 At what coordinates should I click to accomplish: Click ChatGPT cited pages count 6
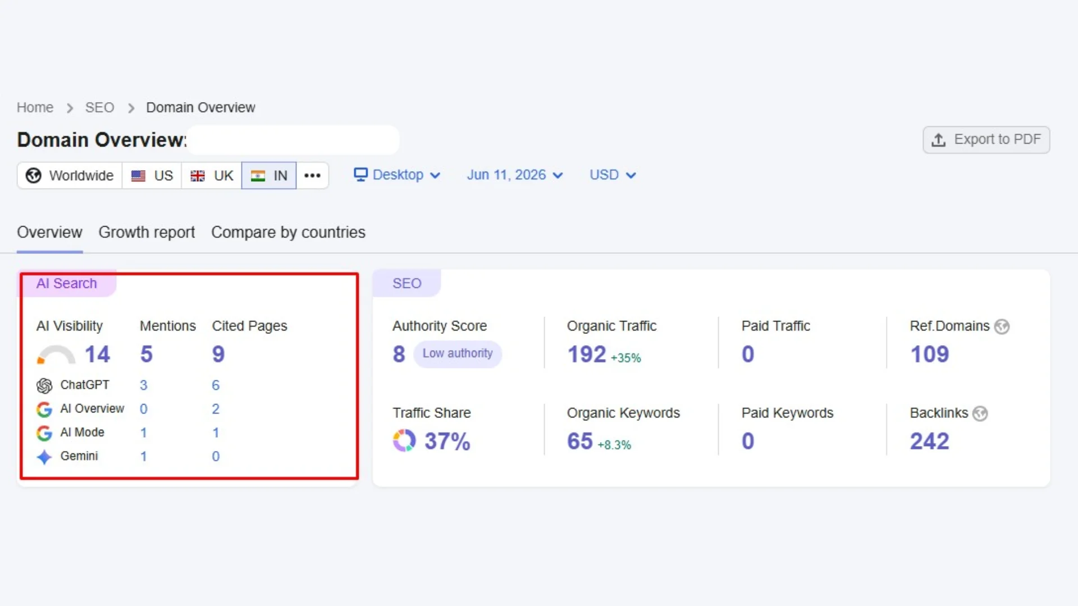[216, 385]
